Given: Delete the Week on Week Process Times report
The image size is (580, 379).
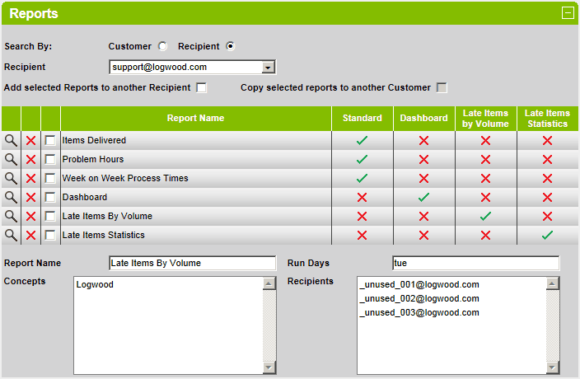Looking at the screenshot, I should 31,179.
